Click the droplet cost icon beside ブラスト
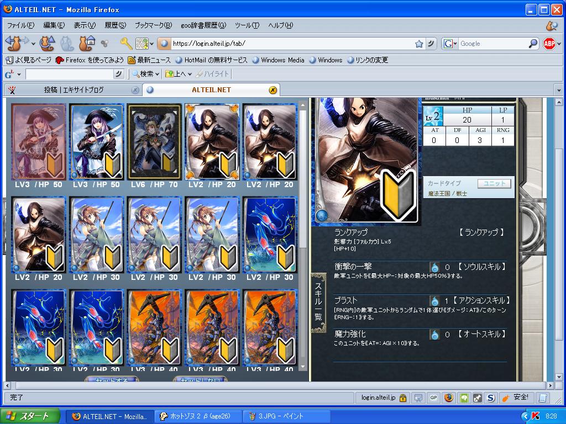Screen dimensions: 566x424 click(435, 301)
